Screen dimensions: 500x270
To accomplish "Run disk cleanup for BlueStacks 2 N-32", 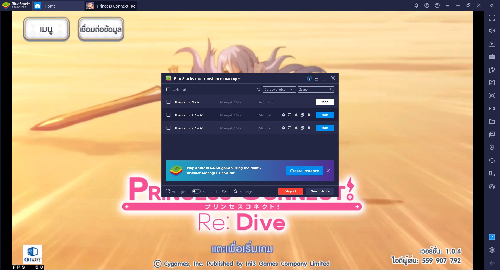I will tap(296, 128).
